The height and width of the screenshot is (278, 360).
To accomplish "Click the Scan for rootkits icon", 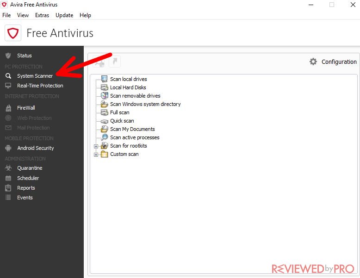I will 105,146.
